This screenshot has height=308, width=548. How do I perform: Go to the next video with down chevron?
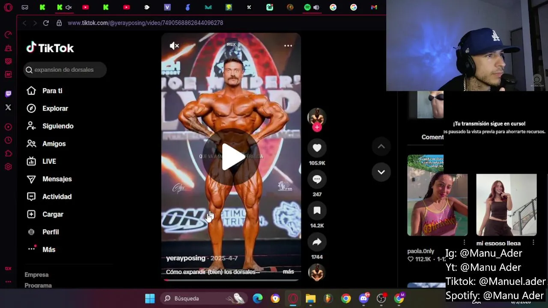tap(381, 172)
